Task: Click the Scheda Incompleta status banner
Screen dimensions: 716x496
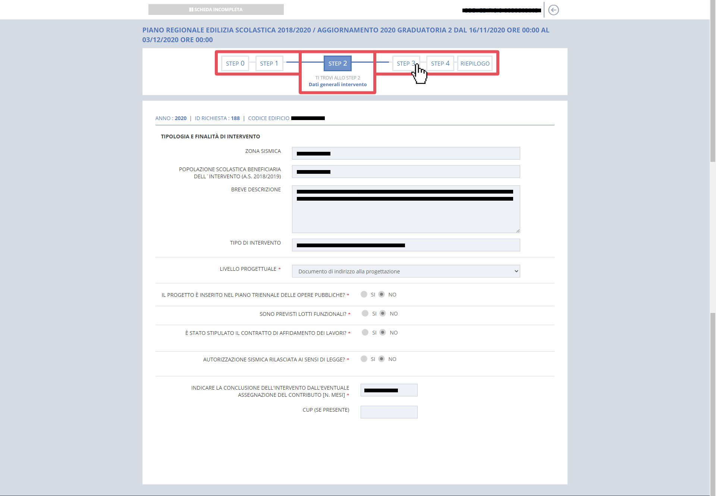Action: point(216,10)
